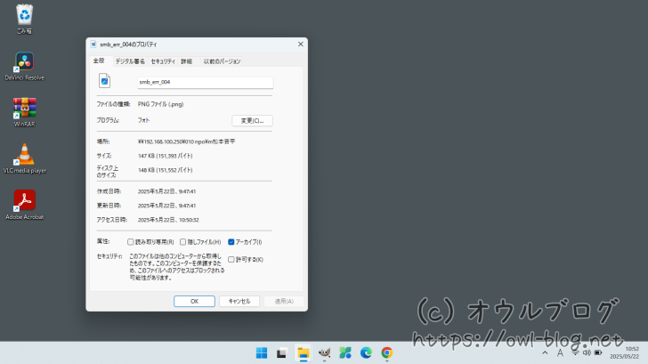Open the clock and date in taskbar

[x=625, y=352]
